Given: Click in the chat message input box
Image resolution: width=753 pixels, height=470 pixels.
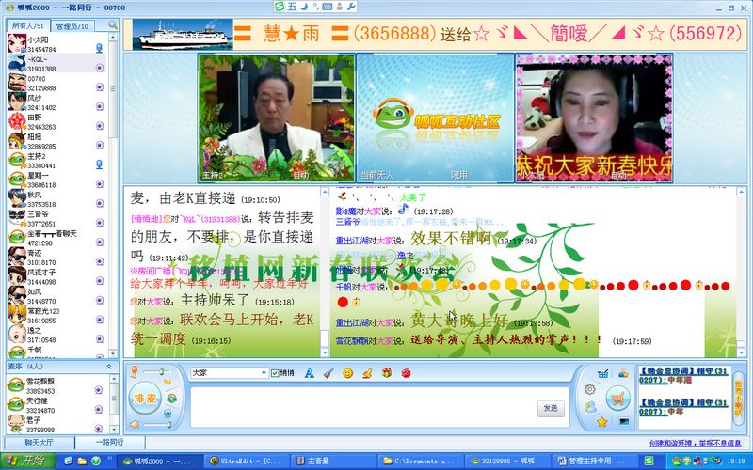Looking at the screenshot, I should click(363, 407).
